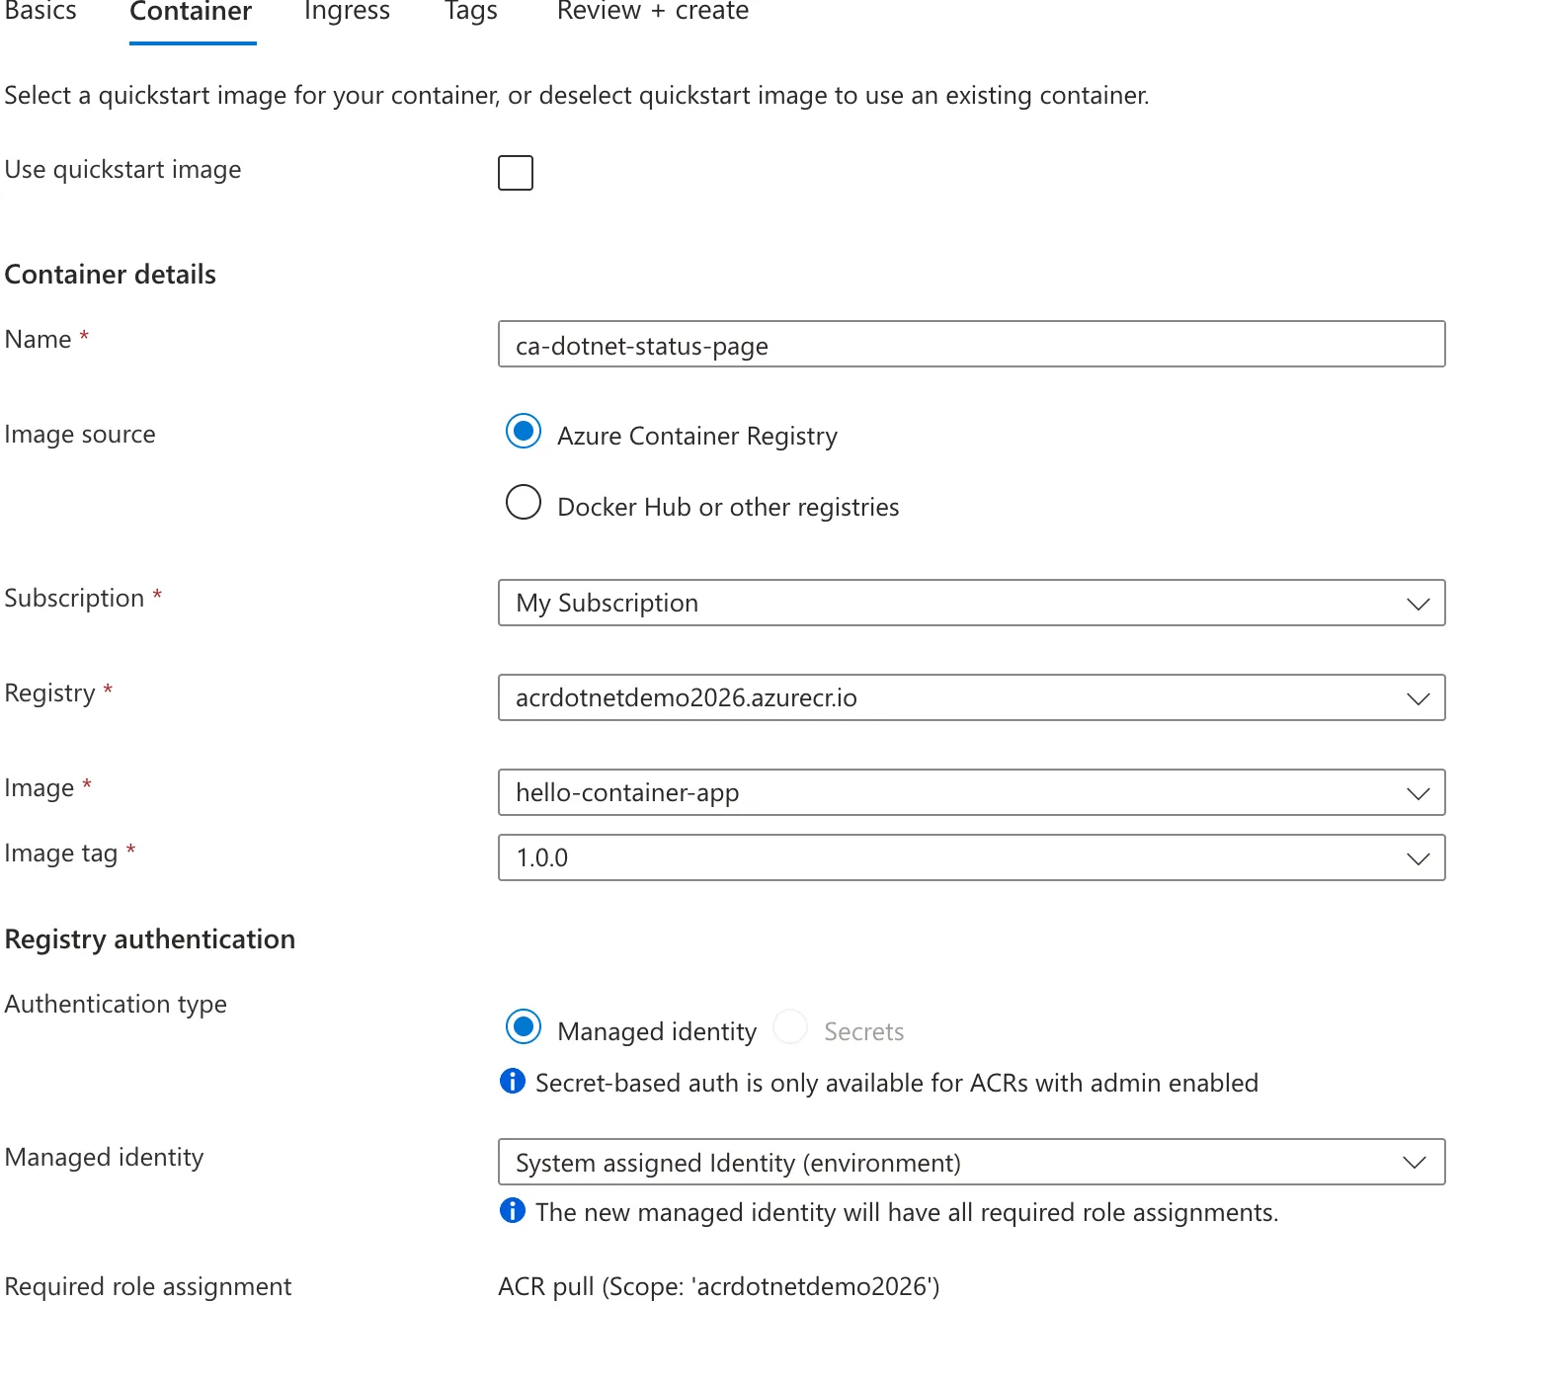Open the Review + create tab
The image size is (1541, 1383).
pyautogui.click(x=653, y=12)
